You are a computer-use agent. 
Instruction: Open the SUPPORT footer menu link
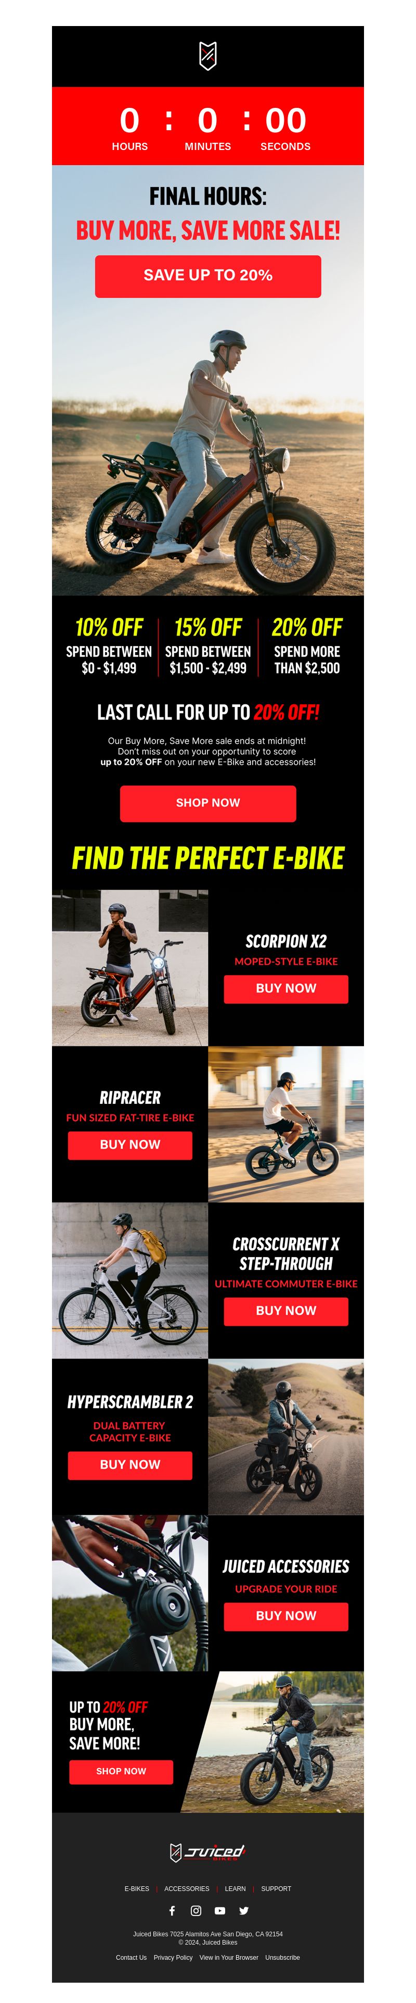pyautogui.click(x=276, y=1888)
